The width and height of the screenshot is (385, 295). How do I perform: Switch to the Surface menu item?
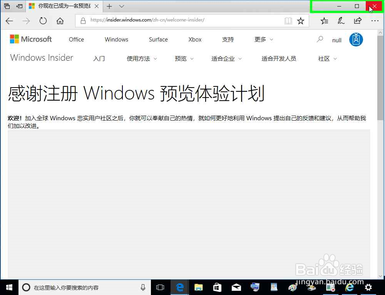pyautogui.click(x=158, y=39)
